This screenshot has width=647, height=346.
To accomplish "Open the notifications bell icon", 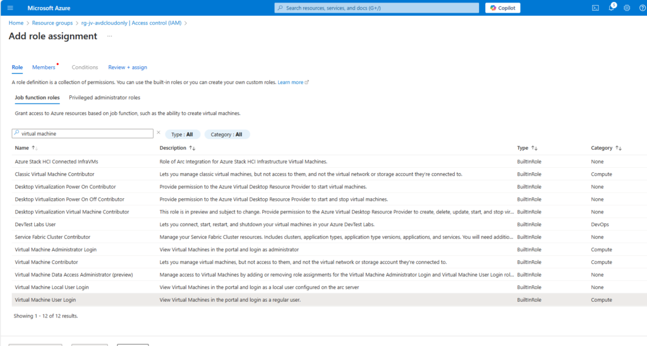I will coord(612,8).
